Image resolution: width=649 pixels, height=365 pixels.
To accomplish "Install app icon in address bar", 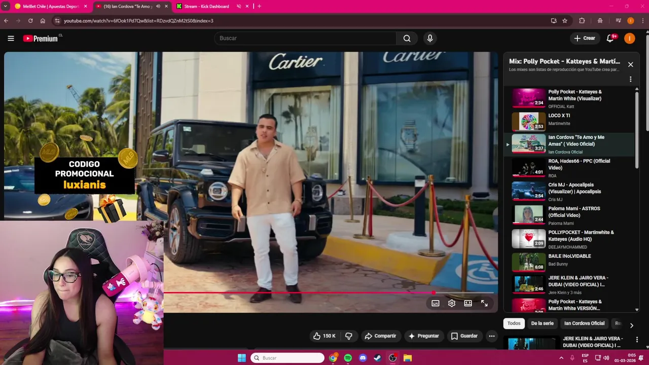I will (x=554, y=21).
